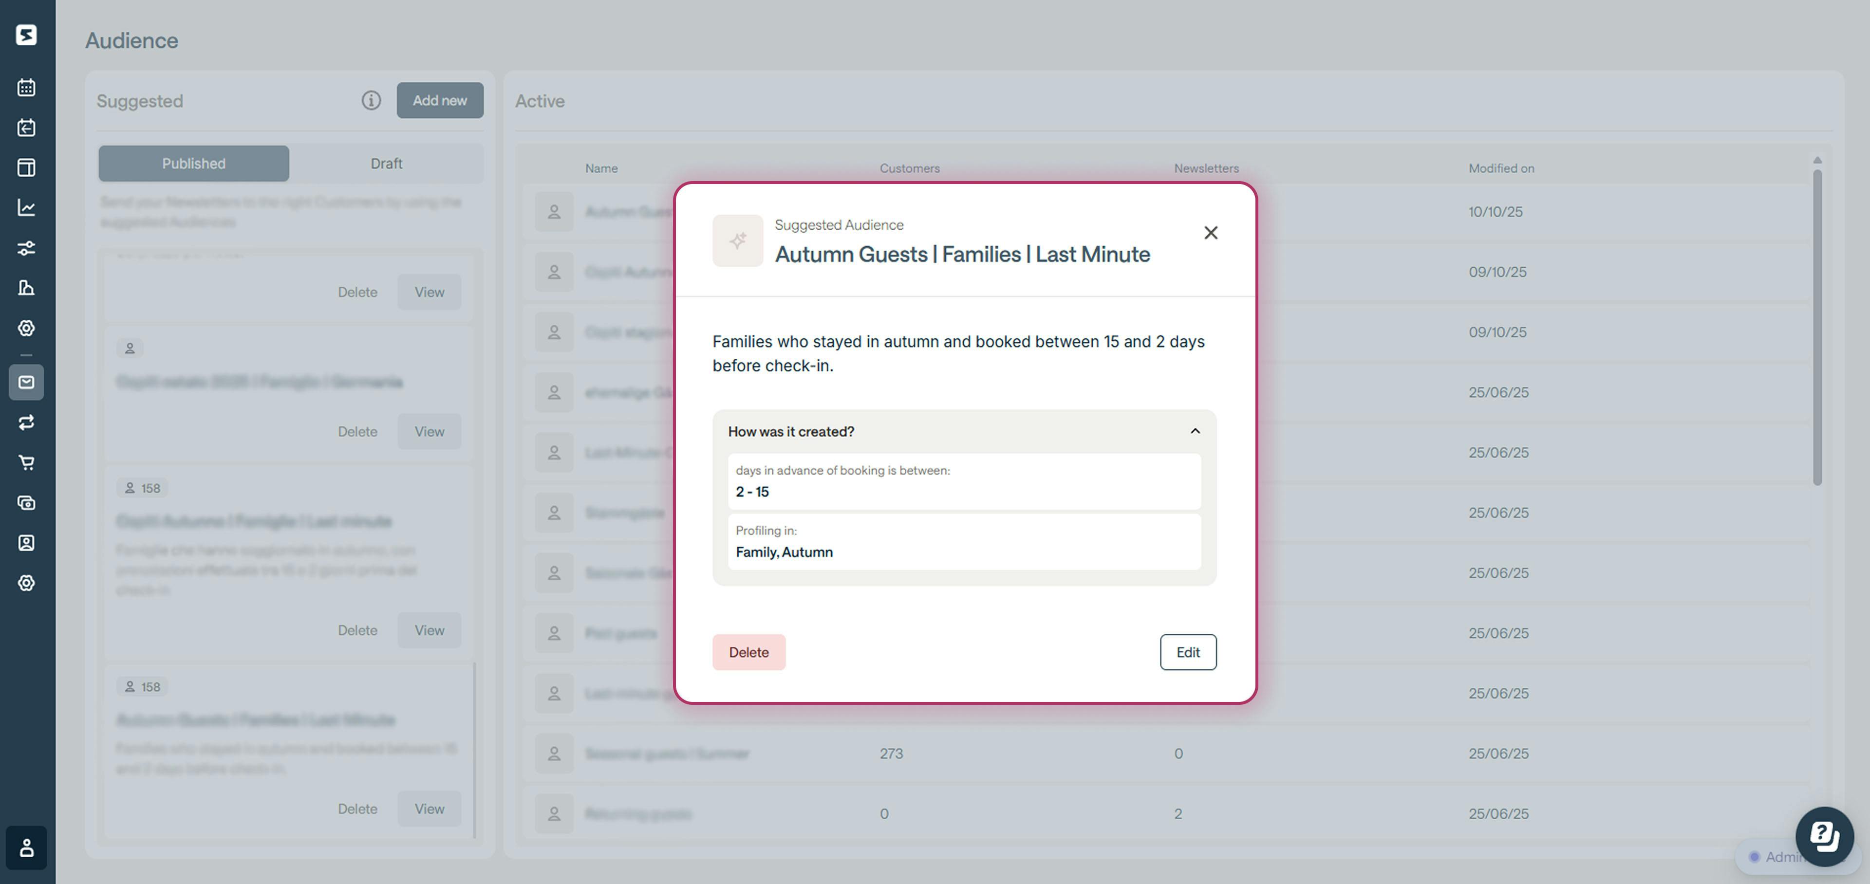1870x884 pixels.
Task: Click the info icon next to Suggested
Action: pos(371,101)
